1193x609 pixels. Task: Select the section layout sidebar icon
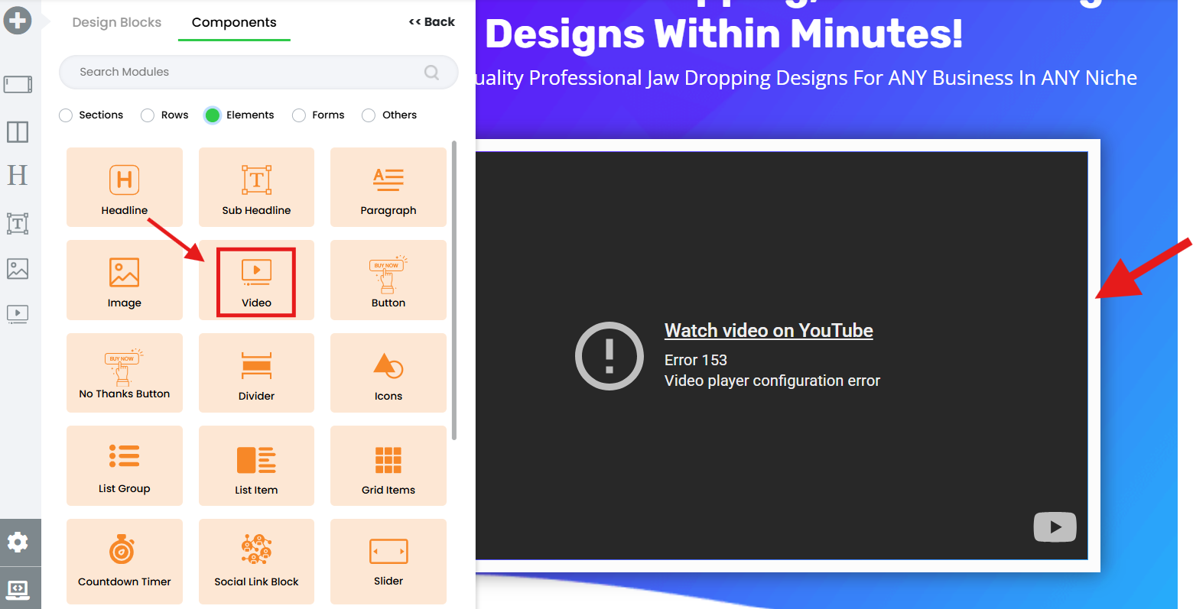click(18, 84)
